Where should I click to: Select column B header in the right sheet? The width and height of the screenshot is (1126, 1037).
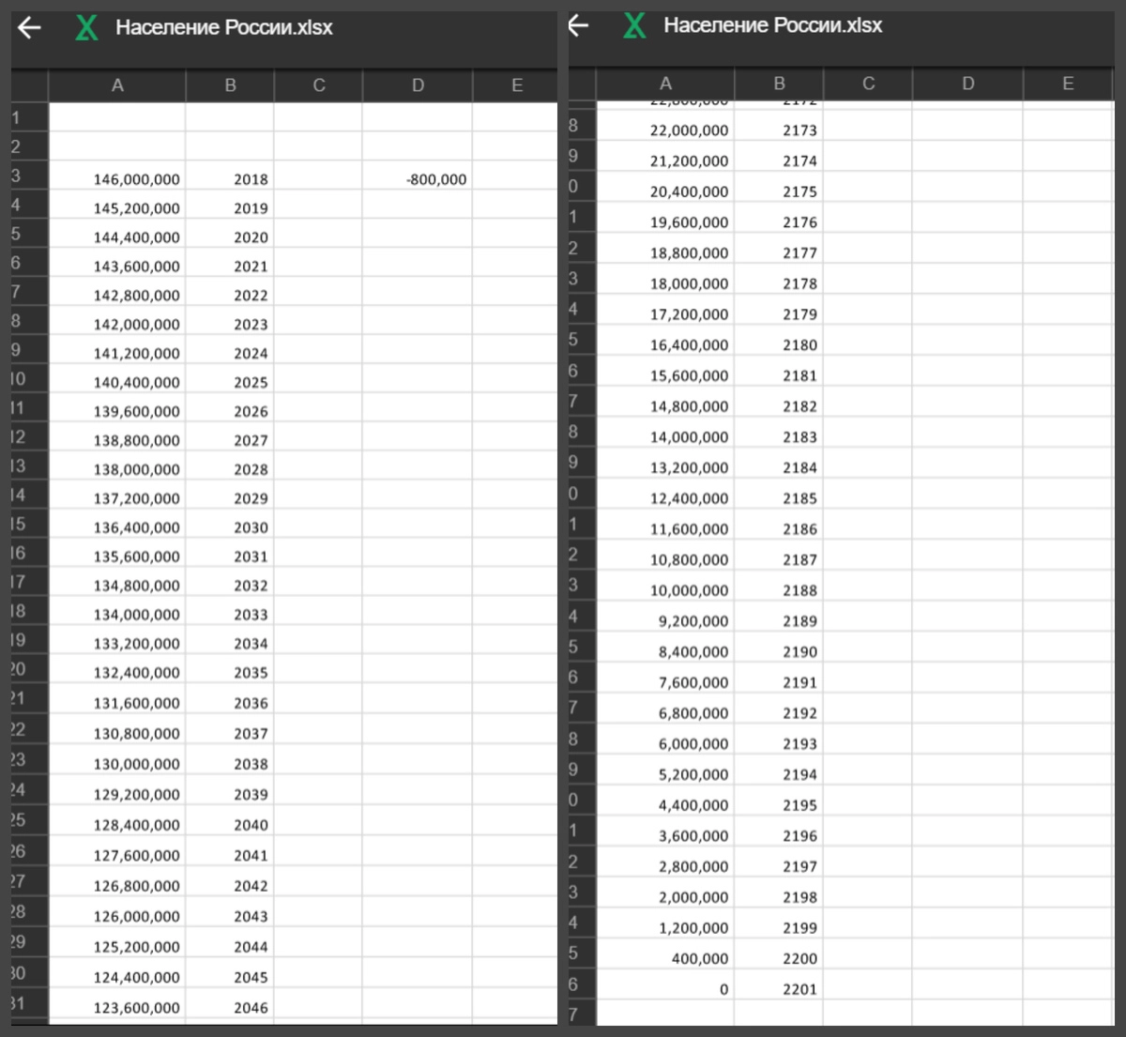pos(779,84)
